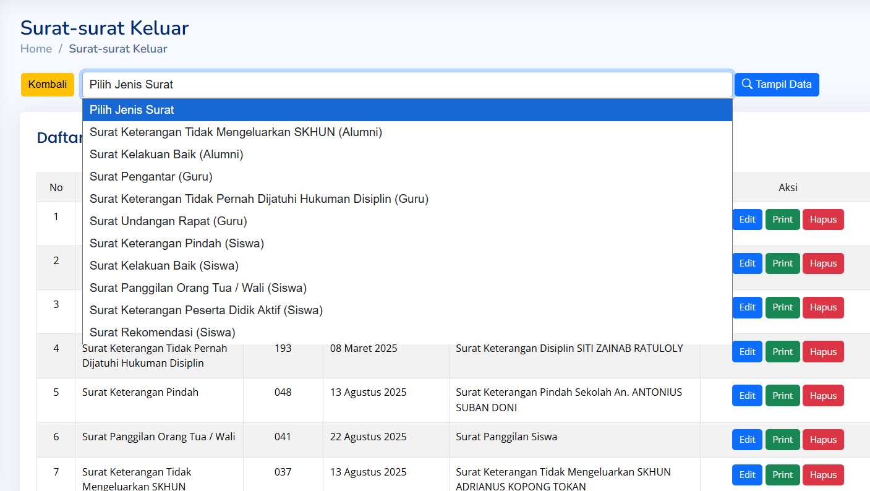870x491 pixels.
Task: Click Hapus for row 4 letter
Action: (823, 352)
